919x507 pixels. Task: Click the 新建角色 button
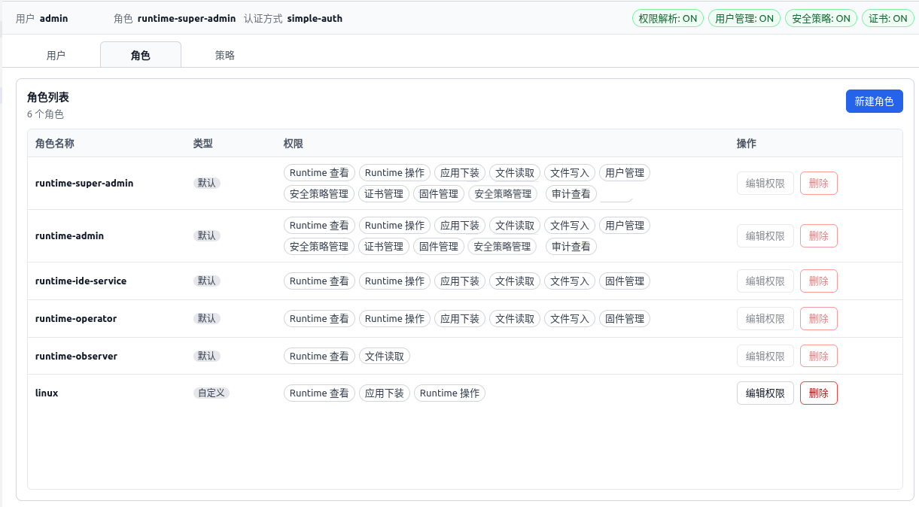coord(874,101)
